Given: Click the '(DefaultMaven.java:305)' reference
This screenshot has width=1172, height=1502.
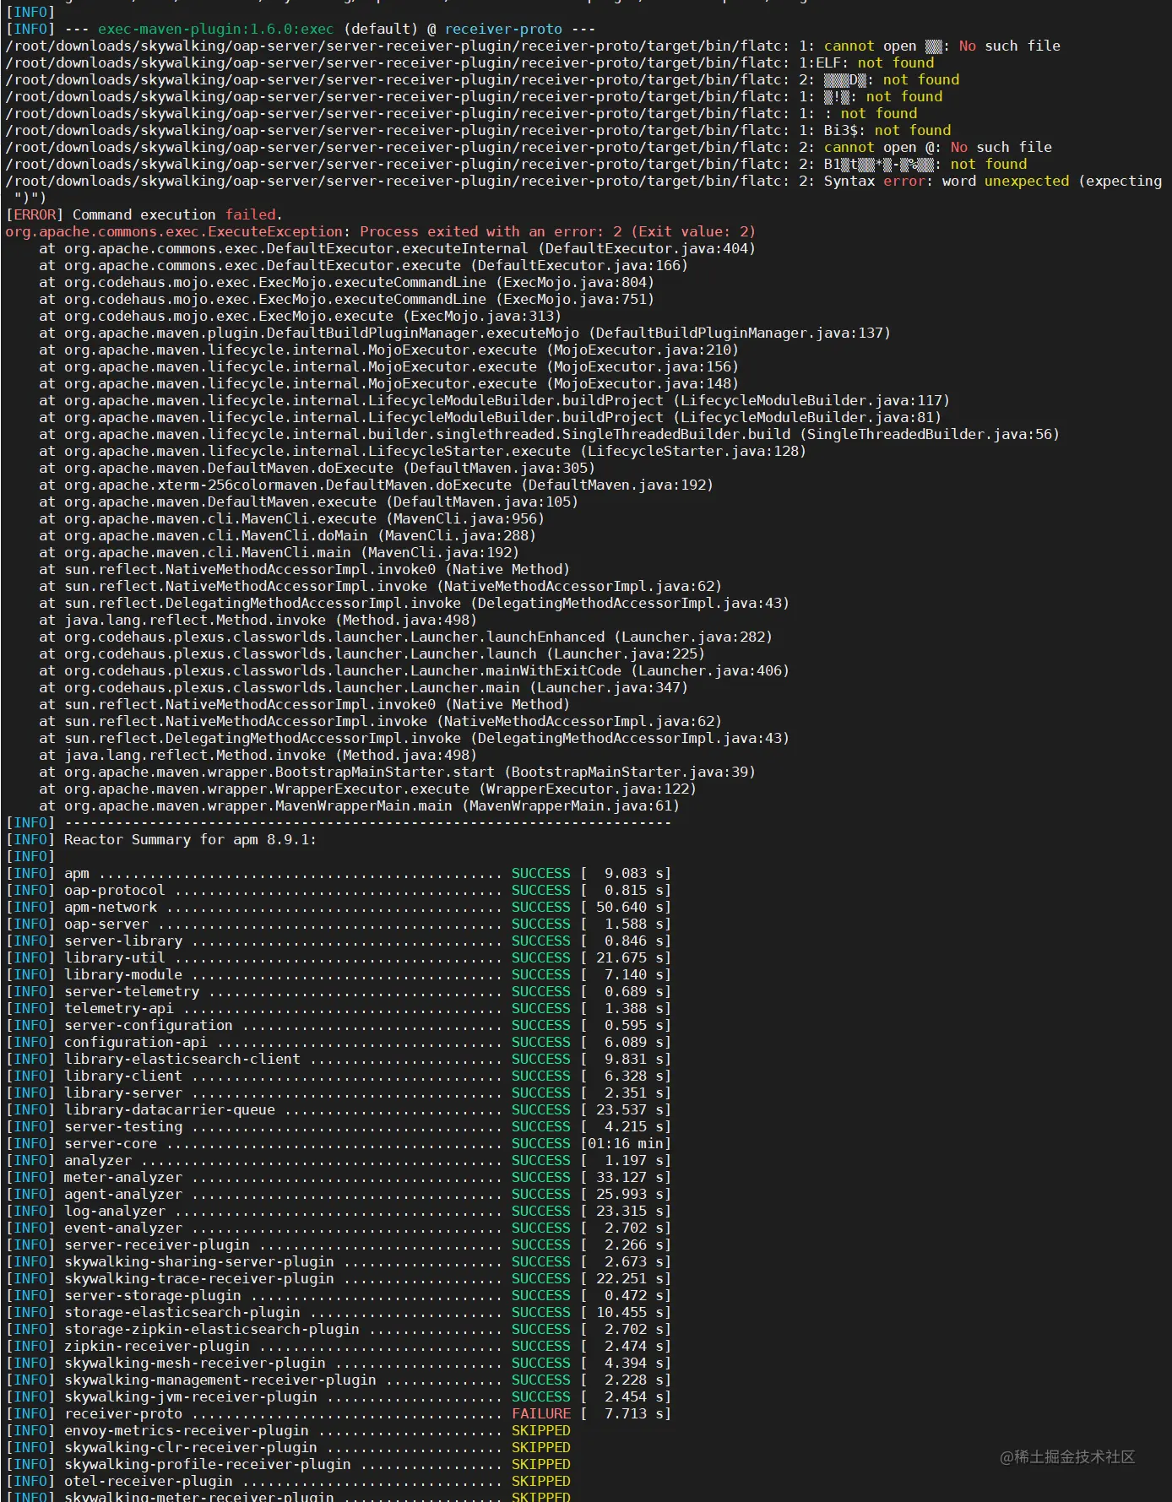Looking at the screenshot, I should click(498, 468).
